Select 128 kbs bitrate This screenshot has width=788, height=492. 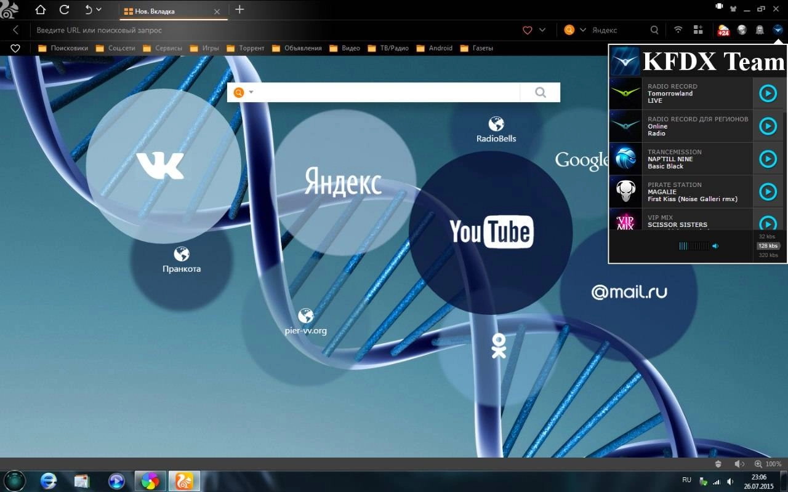(x=768, y=246)
